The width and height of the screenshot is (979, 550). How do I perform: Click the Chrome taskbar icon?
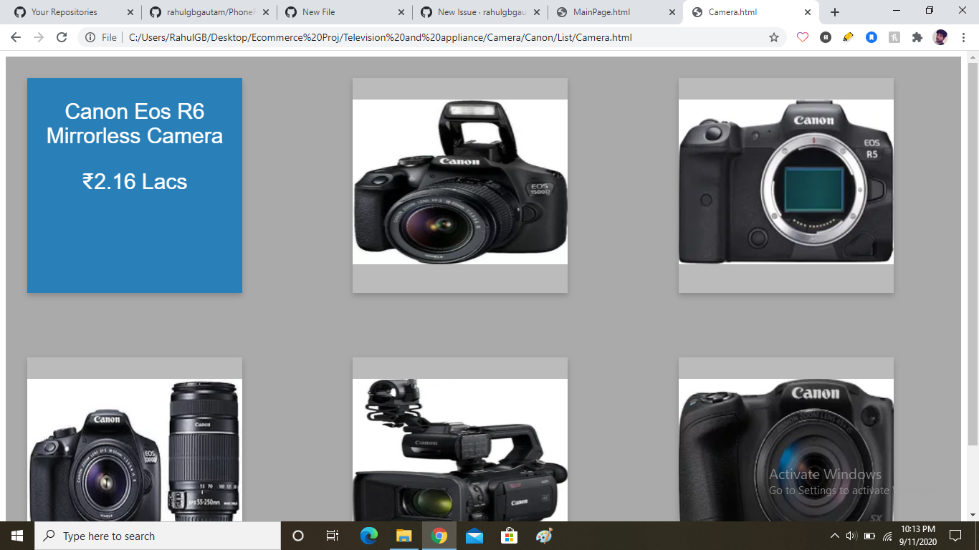(439, 536)
